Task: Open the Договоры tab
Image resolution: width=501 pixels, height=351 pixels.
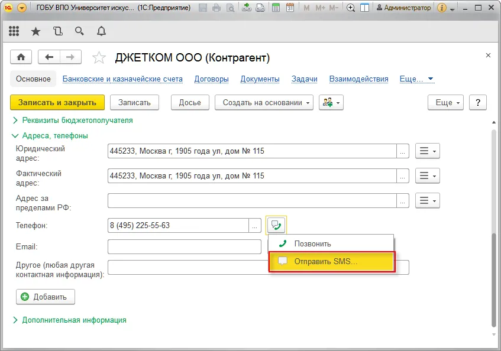Action: (212, 79)
